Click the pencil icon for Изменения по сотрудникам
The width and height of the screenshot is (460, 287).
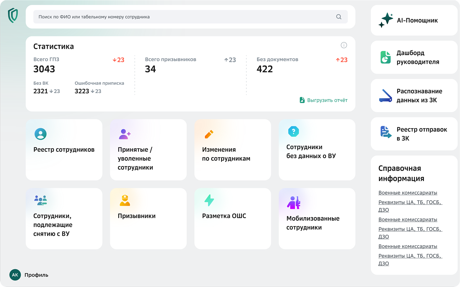(x=209, y=134)
